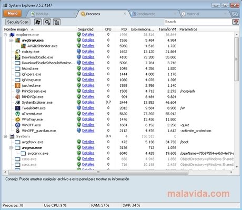This screenshot has height=210, width=242.
Task: Click the PrintScreen.exe process icon
Action: [17, 91]
